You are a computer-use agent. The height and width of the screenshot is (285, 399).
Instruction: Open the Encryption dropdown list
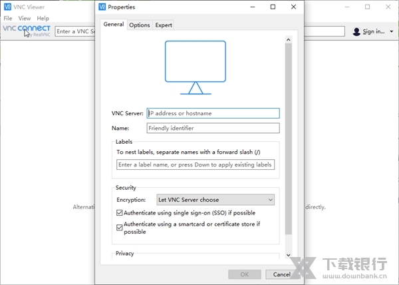(215, 200)
